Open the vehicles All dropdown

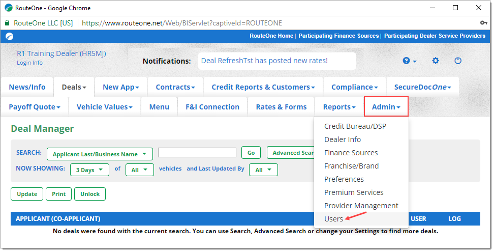[140, 170]
